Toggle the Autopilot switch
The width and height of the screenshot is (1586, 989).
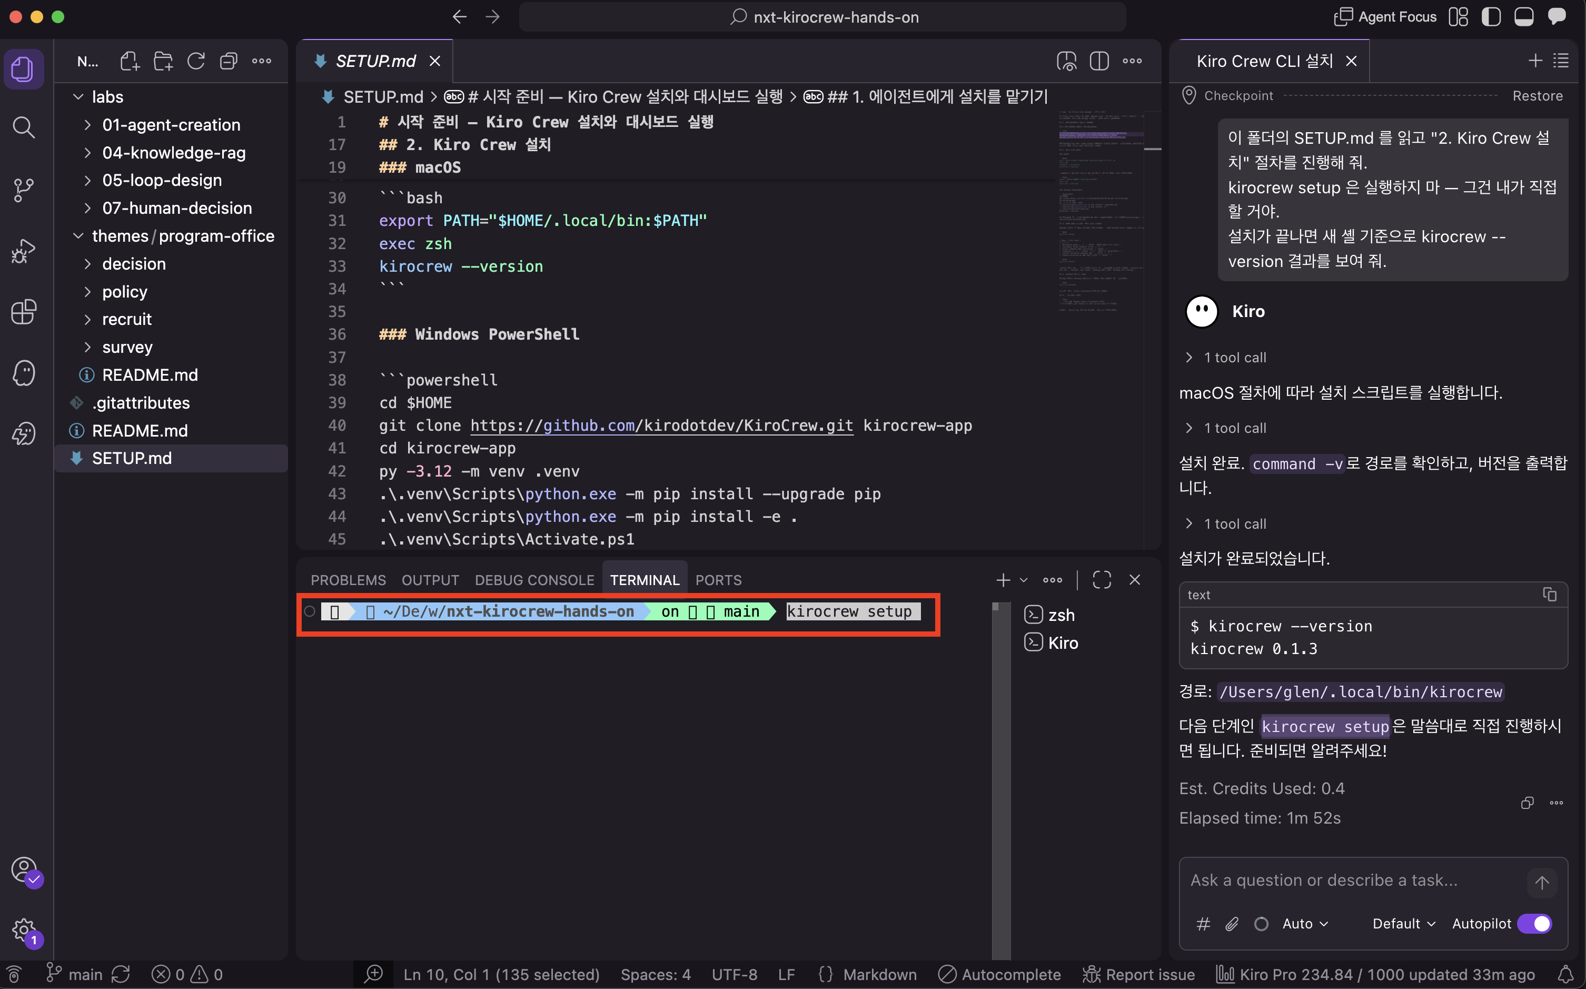(1534, 924)
